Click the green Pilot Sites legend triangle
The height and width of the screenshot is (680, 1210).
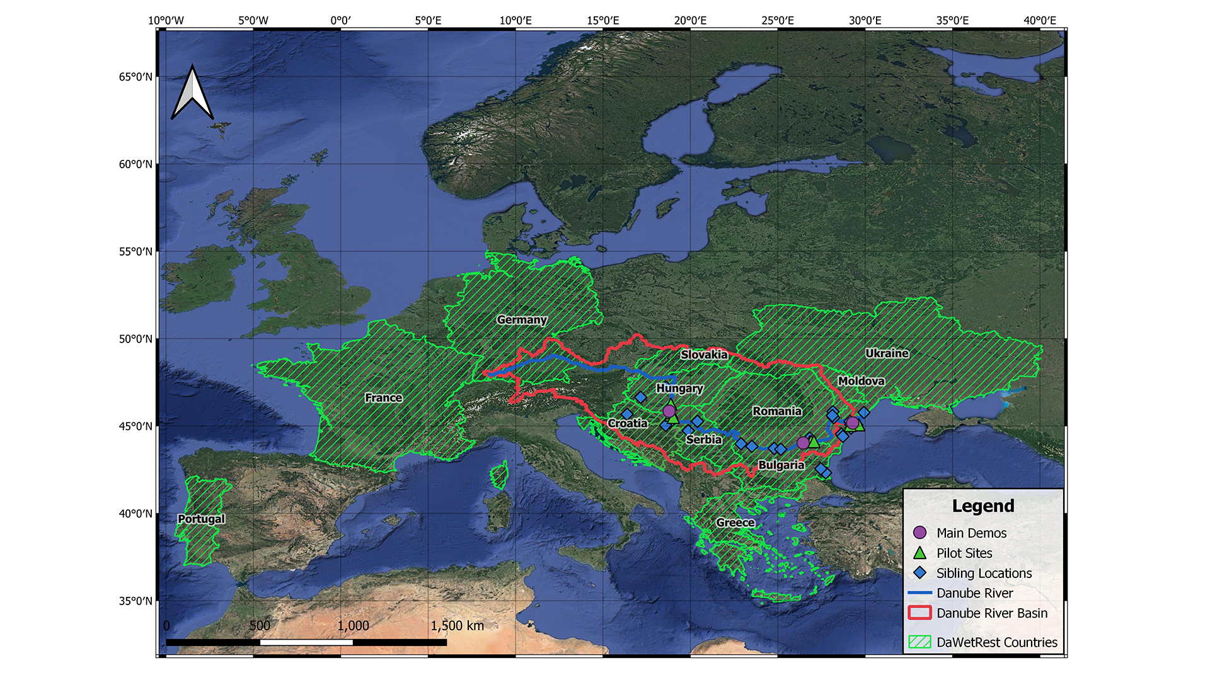[x=919, y=553]
